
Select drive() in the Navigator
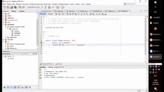click(12, 59)
